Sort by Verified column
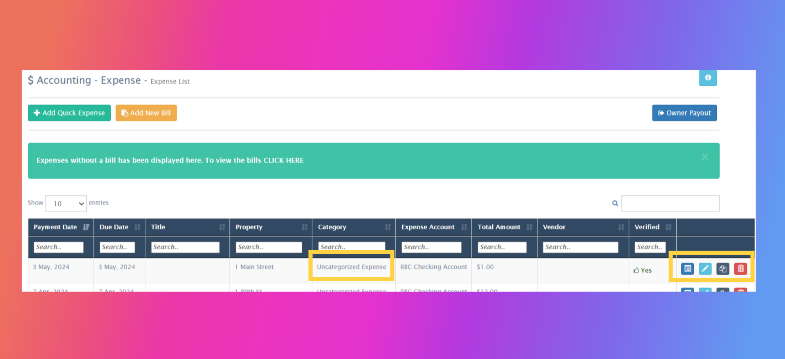The height and width of the screenshot is (359, 785). tap(653, 227)
